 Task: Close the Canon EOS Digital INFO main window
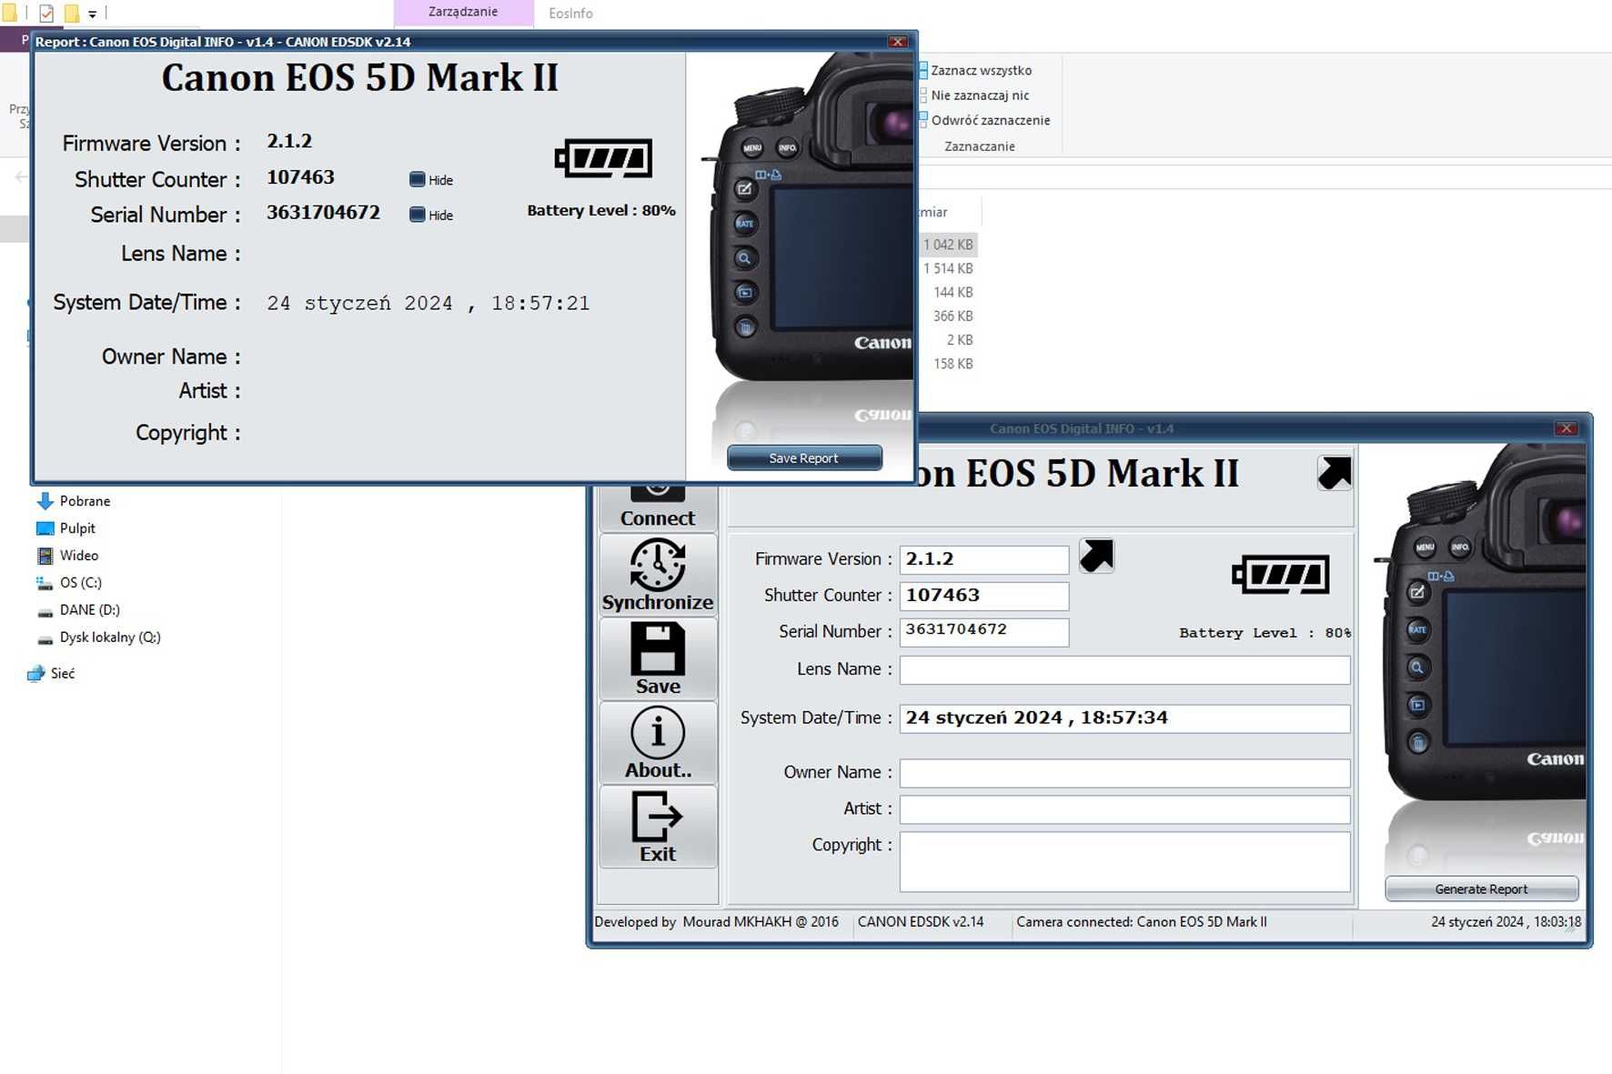coord(1566,428)
